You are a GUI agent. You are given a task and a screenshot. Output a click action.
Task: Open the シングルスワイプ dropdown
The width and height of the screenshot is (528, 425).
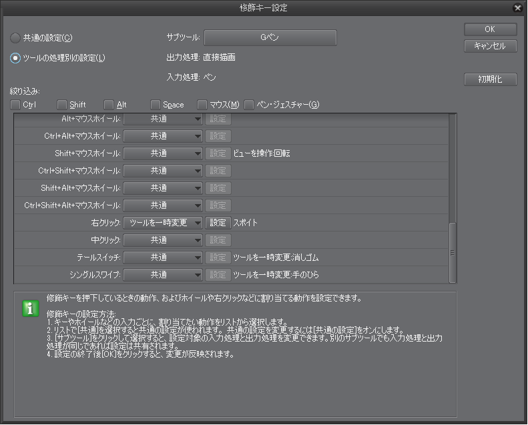click(163, 275)
